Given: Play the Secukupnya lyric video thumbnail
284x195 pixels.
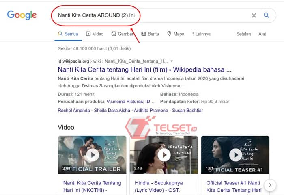Looking at the screenshot, I should pos(164,155).
